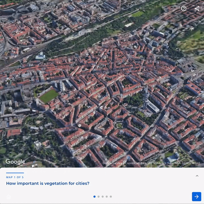Collapse the story panel with the chevron
The image size is (204, 204).
click(x=197, y=176)
